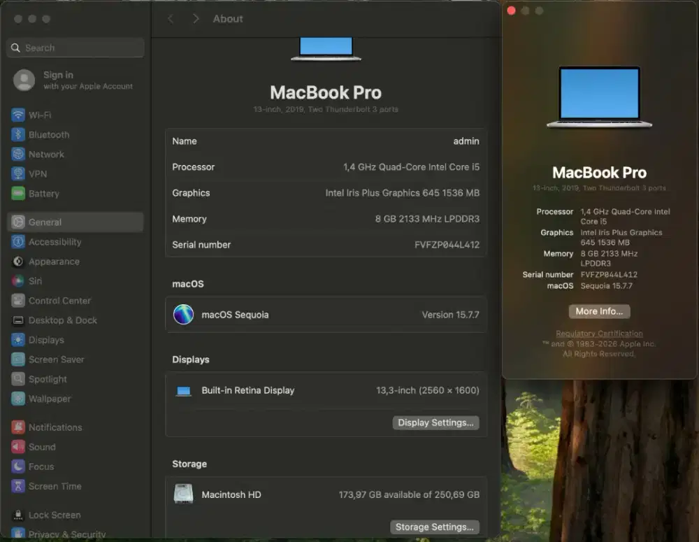Click the Screen Time hourglass icon
The width and height of the screenshot is (699, 542).
(x=18, y=486)
